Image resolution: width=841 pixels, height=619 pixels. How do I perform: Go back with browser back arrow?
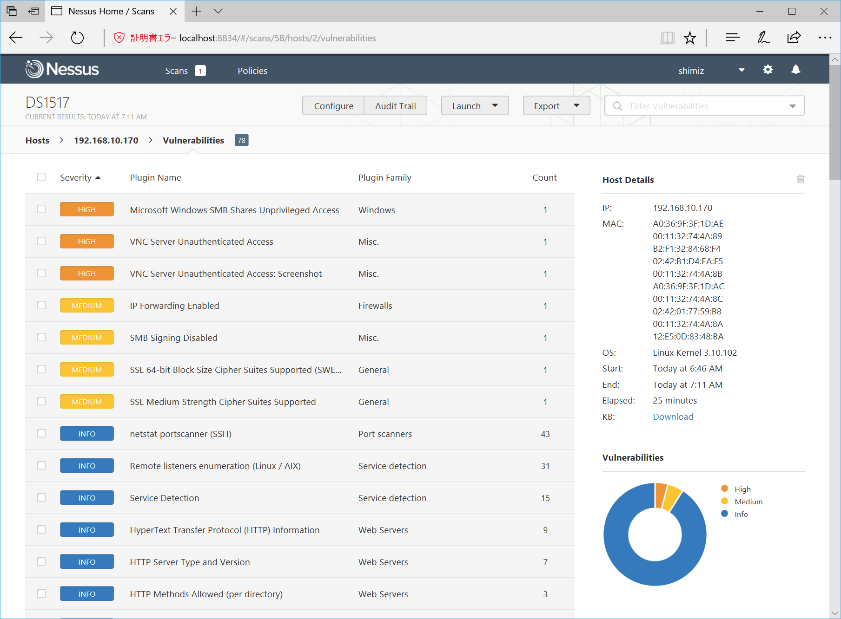click(16, 38)
